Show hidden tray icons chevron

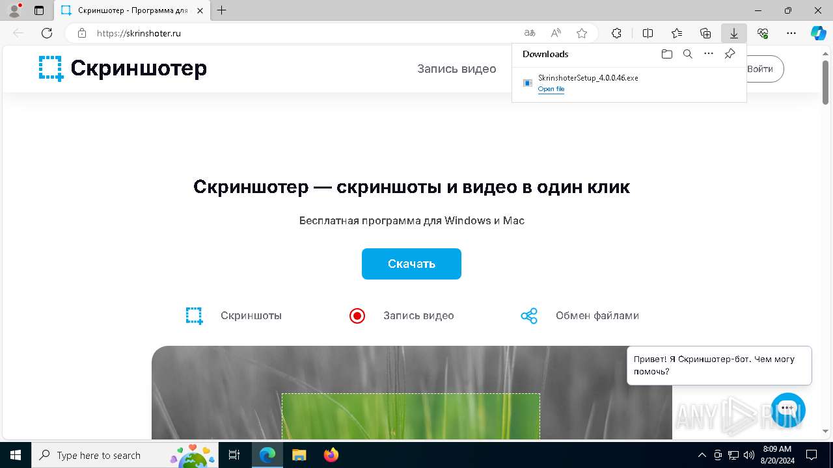tap(702, 455)
